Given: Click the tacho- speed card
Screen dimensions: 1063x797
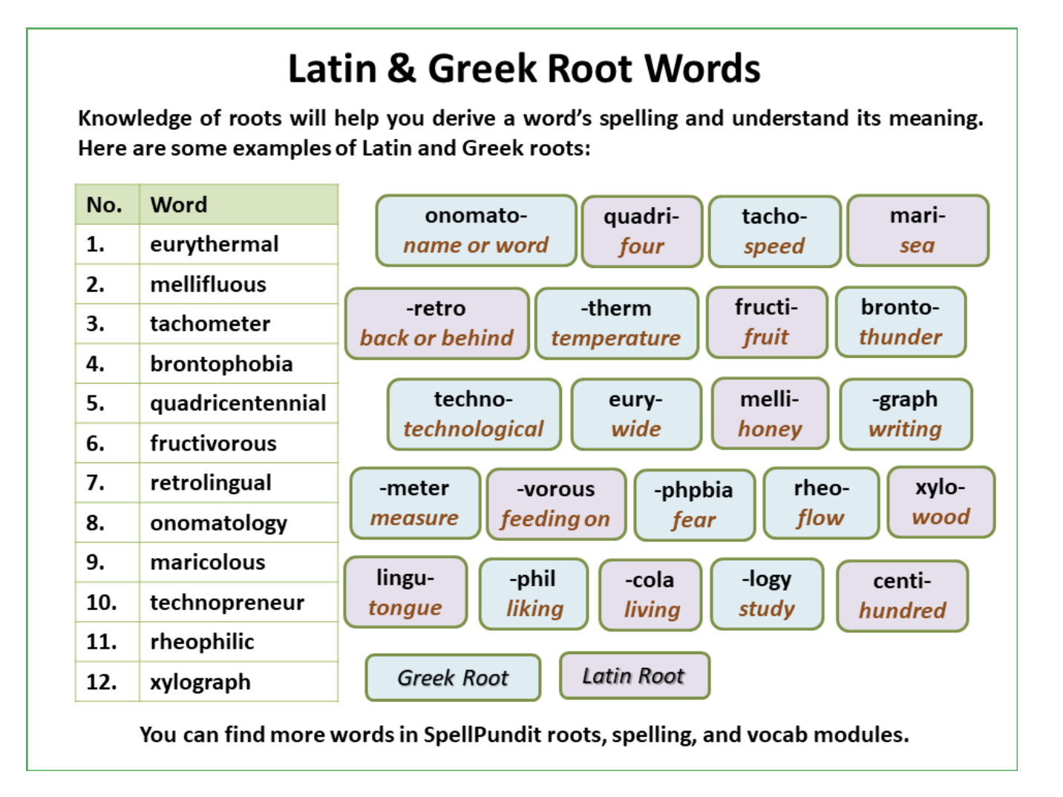Looking at the screenshot, I should [774, 232].
